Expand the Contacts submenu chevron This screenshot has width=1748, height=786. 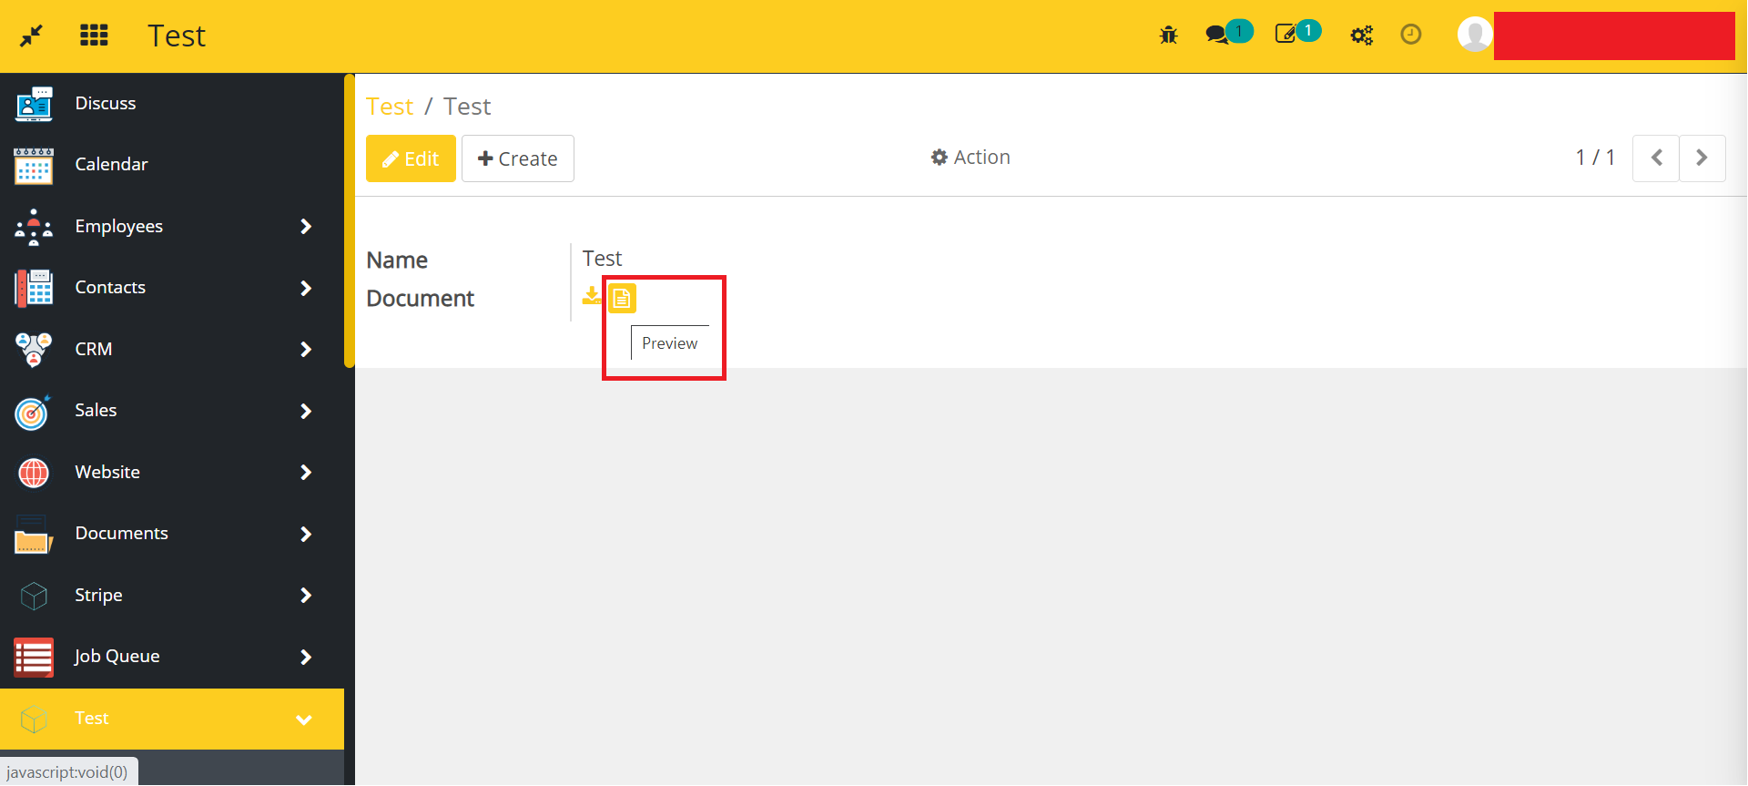tap(306, 288)
